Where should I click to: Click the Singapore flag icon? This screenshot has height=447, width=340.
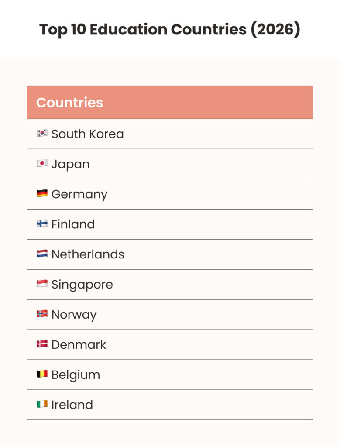[x=42, y=284]
